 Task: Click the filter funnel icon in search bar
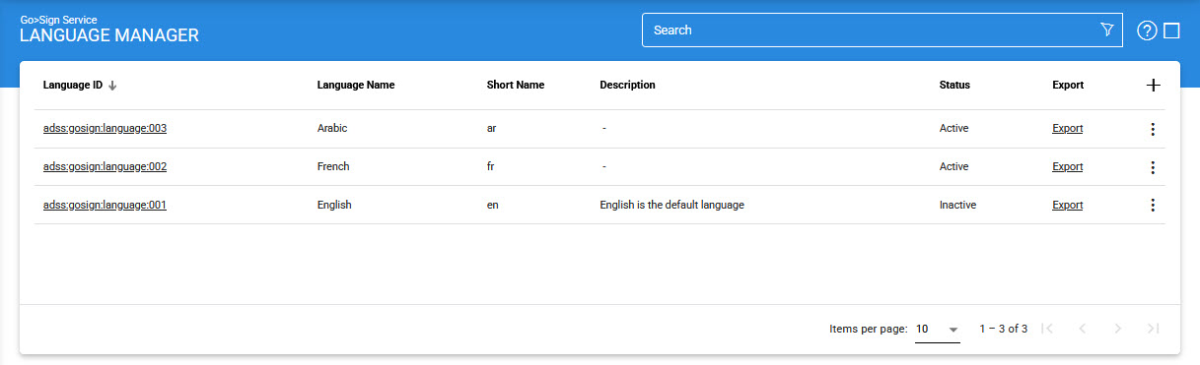pos(1106,30)
